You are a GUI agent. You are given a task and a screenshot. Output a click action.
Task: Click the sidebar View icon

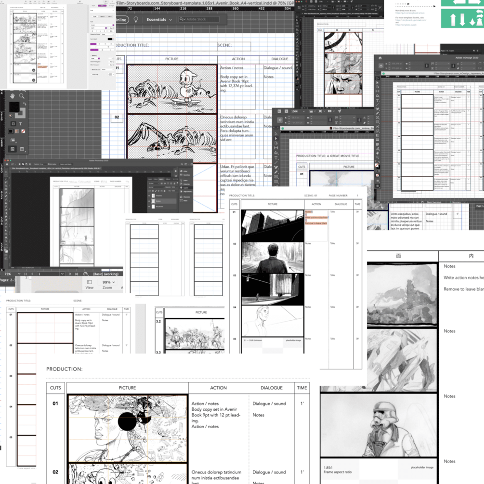pyautogui.click(x=89, y=284)
